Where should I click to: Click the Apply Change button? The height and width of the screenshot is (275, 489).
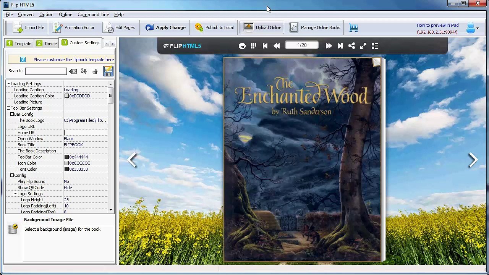click(x=165, y=27)
